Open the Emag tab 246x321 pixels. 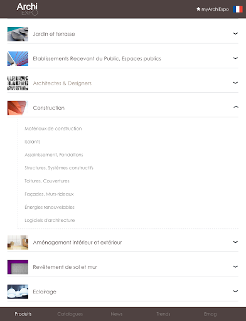(210, 314)
